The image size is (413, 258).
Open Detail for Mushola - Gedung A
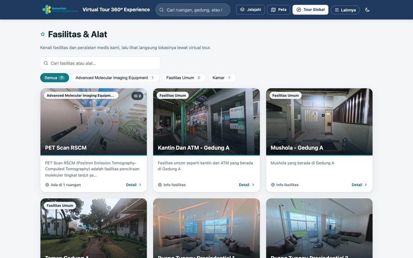click(359, 185)
